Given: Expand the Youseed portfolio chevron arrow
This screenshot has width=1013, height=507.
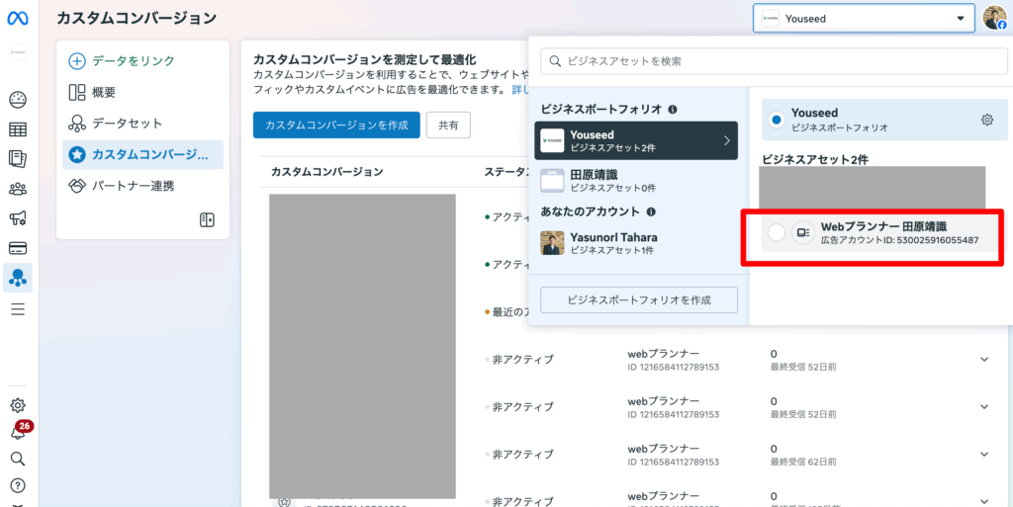Looking at the screenshot, I should [727, 140].
